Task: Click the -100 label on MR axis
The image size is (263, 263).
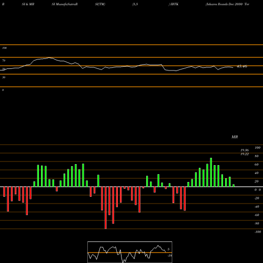Action: click(258, 232)
